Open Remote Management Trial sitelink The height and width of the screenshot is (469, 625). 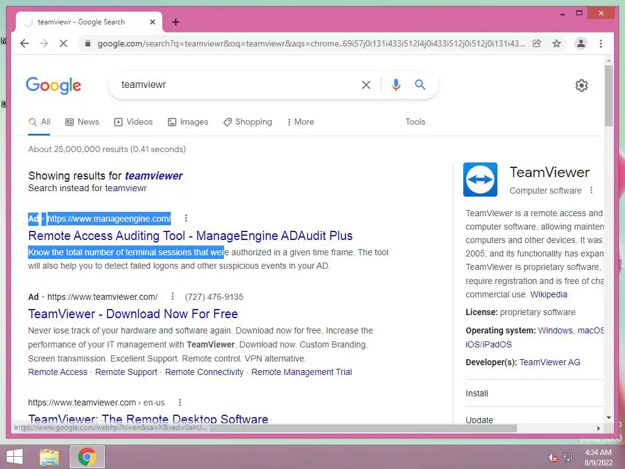[x=302, y=372]
